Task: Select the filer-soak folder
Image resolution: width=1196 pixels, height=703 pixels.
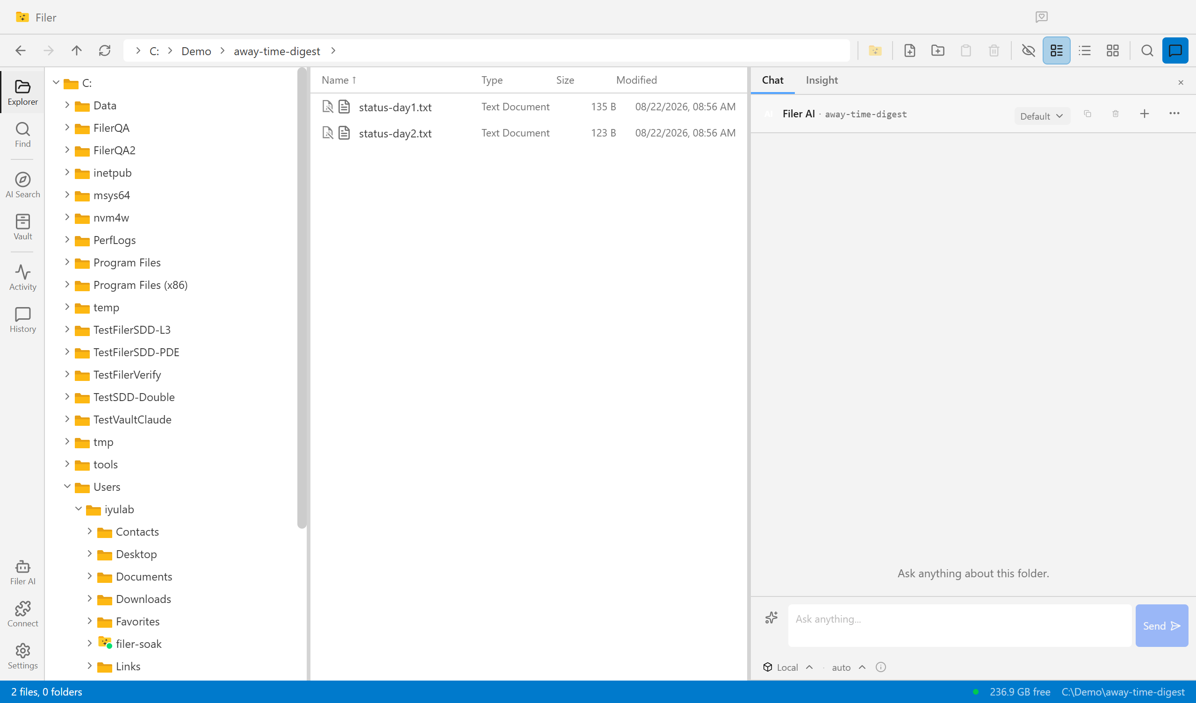Action: 138,644
